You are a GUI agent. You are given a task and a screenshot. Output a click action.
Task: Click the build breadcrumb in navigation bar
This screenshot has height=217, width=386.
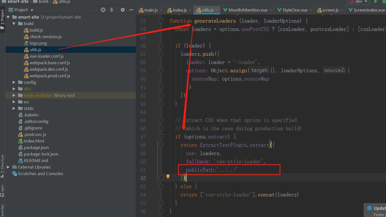(x=43, y=2)
